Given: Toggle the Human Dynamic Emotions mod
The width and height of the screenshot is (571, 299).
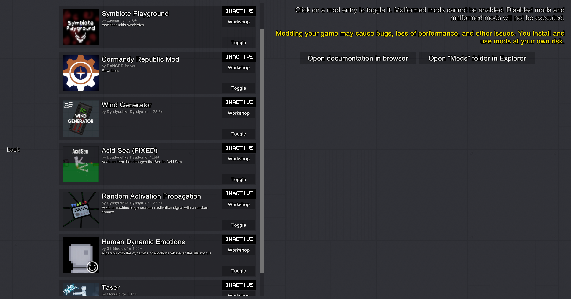Looking at the screenshot, I should click(x=239, y=271).
